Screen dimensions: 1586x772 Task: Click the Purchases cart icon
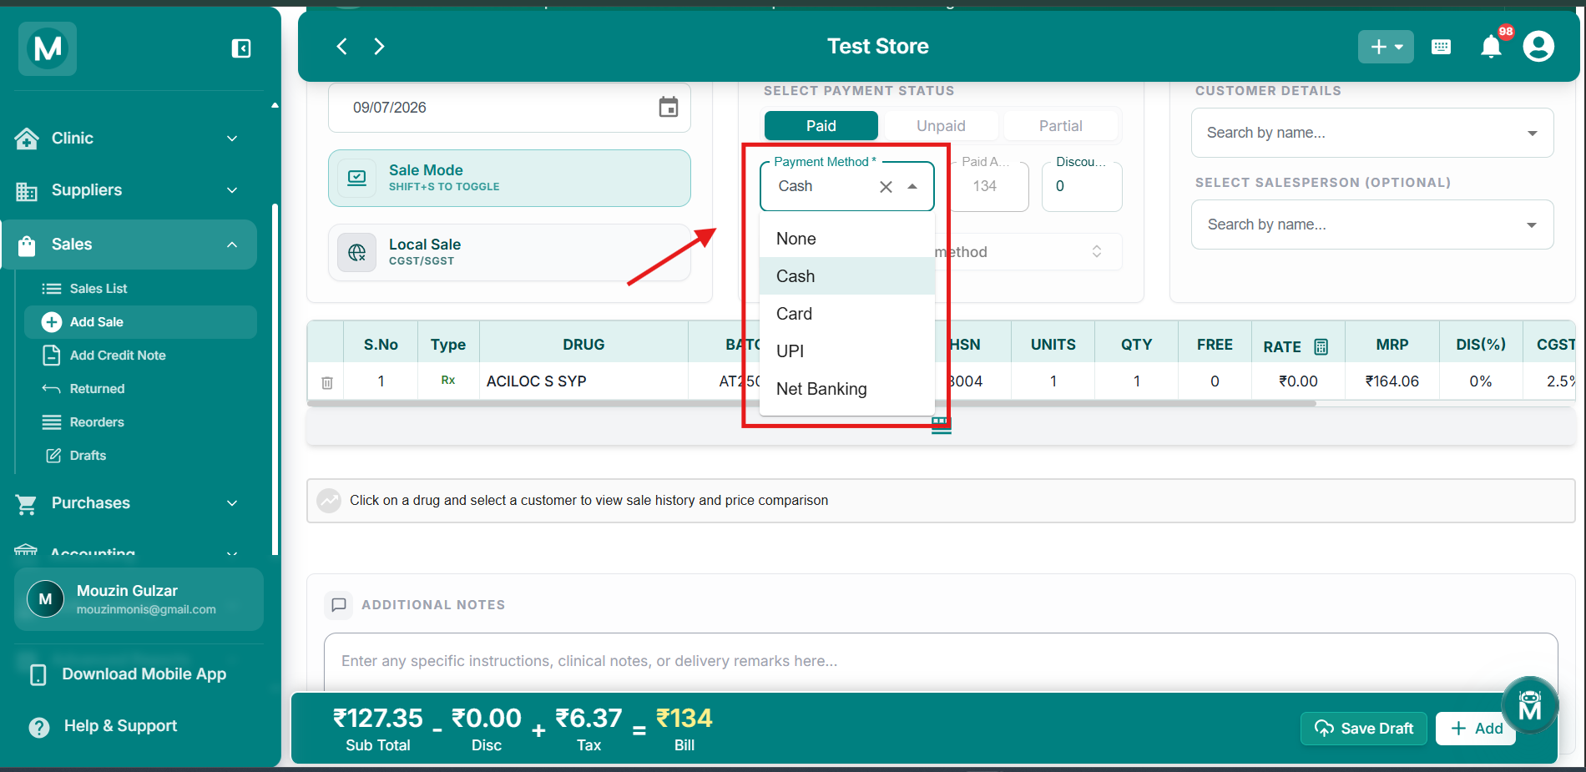(x=27, y=504)
